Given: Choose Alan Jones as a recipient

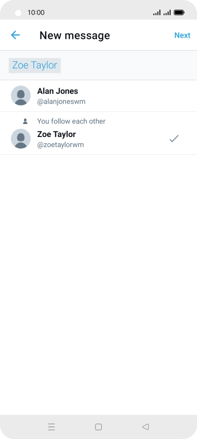Looking at the screenshot, I should [x=98, y=96].
